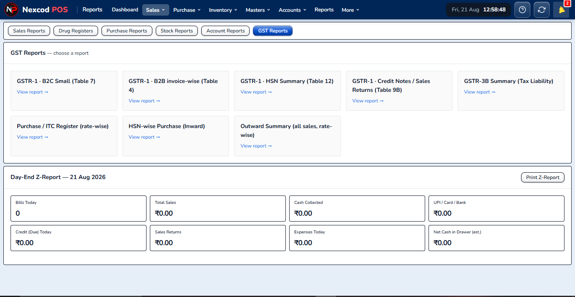Click the date and clock display
The image size is (575, 297).
pos(479,10)
